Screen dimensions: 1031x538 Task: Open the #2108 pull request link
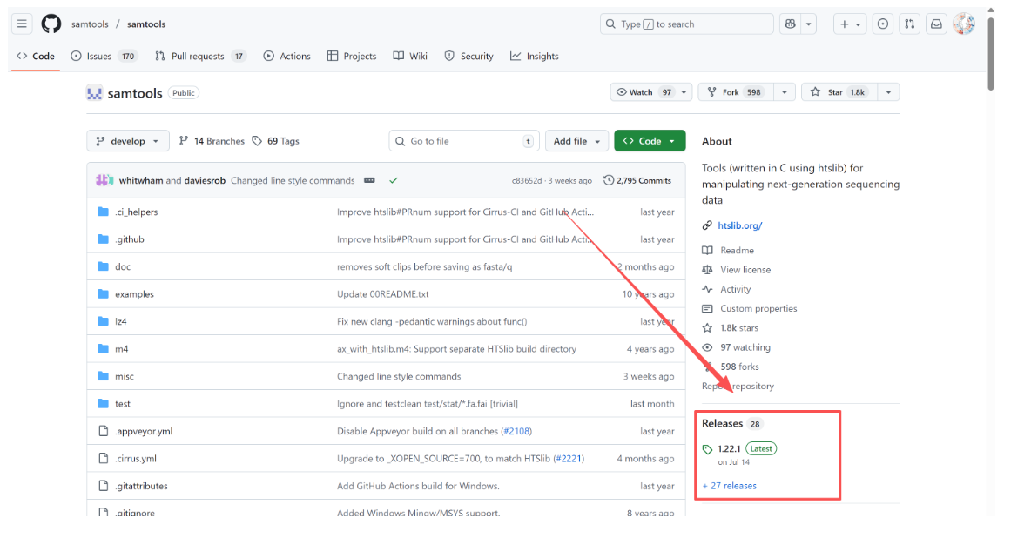[516, 432]
